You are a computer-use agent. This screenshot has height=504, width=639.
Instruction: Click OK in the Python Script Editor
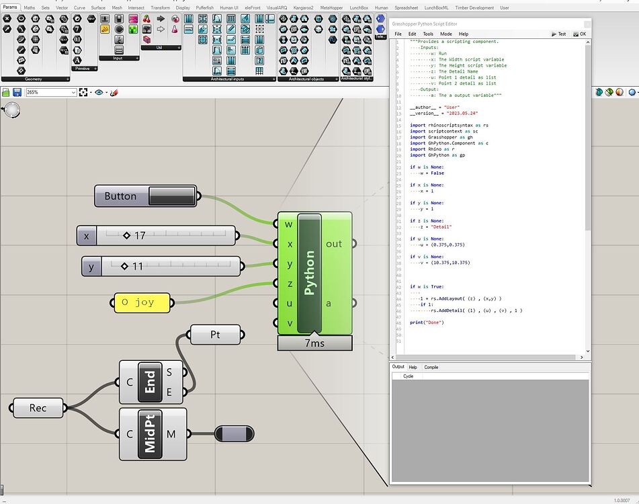(x=582, y=34)
